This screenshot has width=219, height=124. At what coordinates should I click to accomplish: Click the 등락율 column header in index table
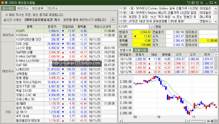click(x=82, y=27)
